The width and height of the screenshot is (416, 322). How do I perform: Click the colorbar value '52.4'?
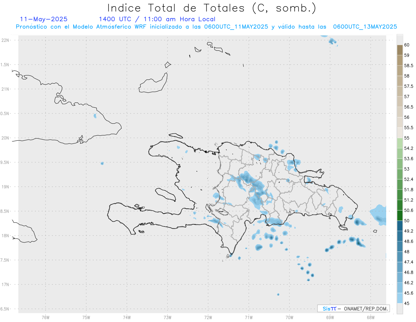[409, 179]
